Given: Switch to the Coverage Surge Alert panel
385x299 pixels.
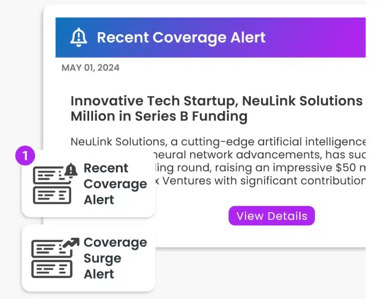Looking at the screenshot, I should [87, 258].
